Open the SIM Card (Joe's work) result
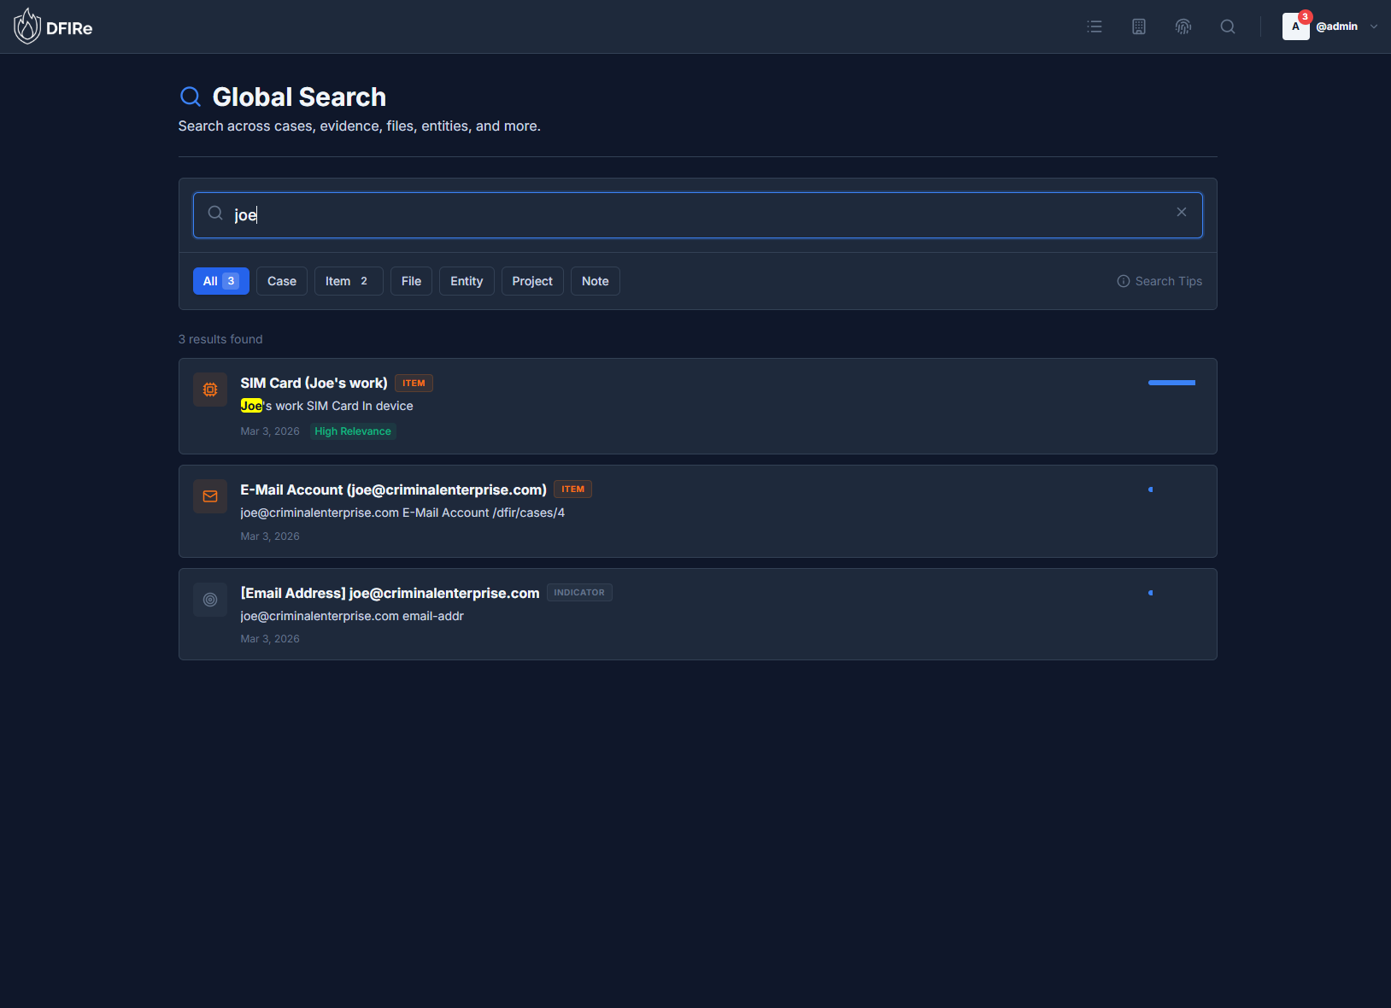 pyautogui.click(x=313, y=383)
